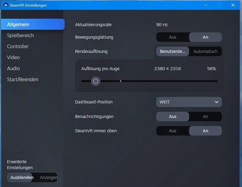
Task: Open the Controller settings section
Action: 18,46
